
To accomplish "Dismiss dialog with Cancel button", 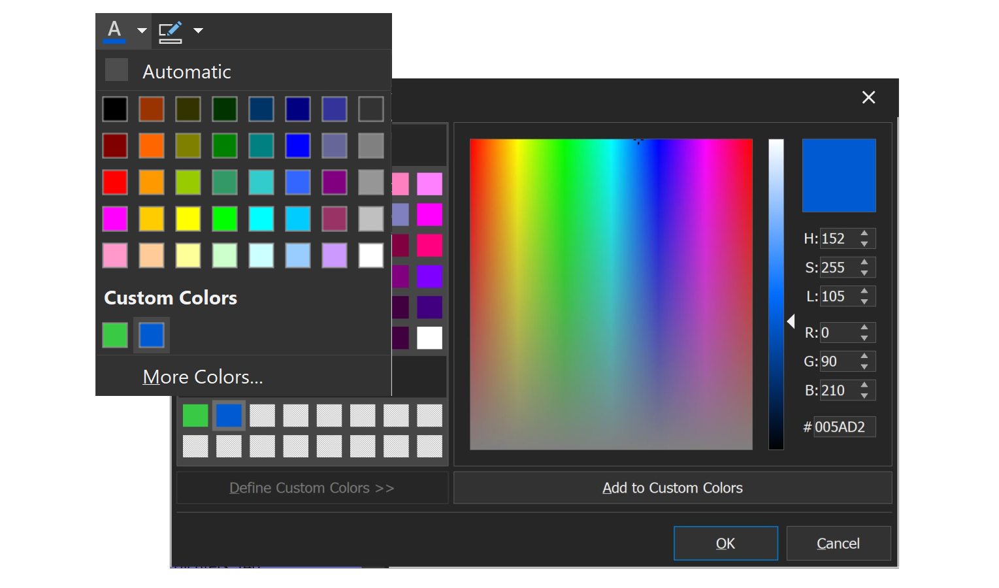I will coord(838,544).
